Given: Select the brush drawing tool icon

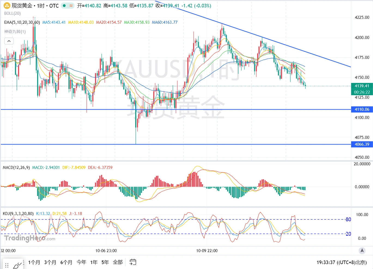Looking at the screenshot, I should point(17,265).
